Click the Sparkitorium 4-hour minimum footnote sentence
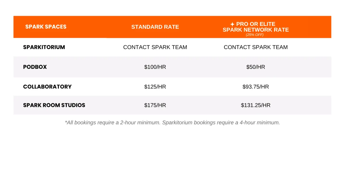Image resolution: width=345 pixels, height=194 pixels. click(221, 122)
